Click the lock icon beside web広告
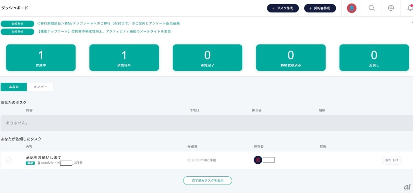 (x=39, y=163)
